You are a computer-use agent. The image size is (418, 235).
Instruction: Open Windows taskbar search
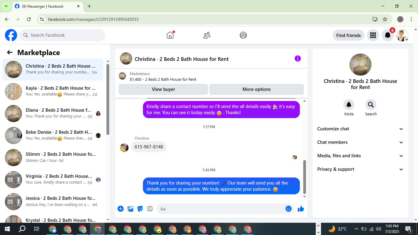pyautogui.click(x=22, y=229)
